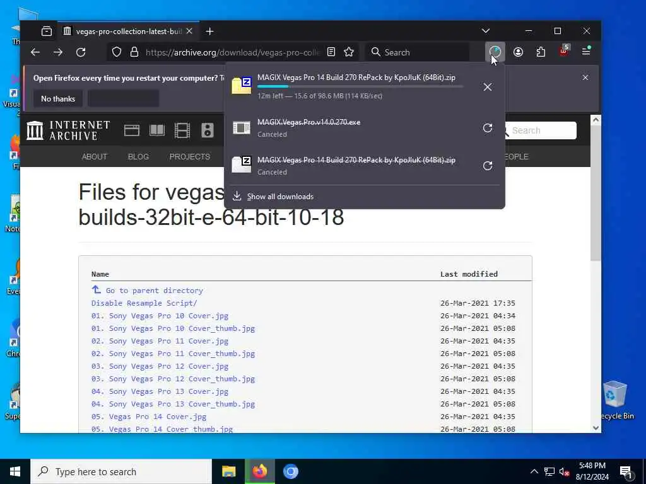Screen dimensions: 646x484
Task: Dismiss the Firefox startup notification bar
Action: [x=585, y=78]
